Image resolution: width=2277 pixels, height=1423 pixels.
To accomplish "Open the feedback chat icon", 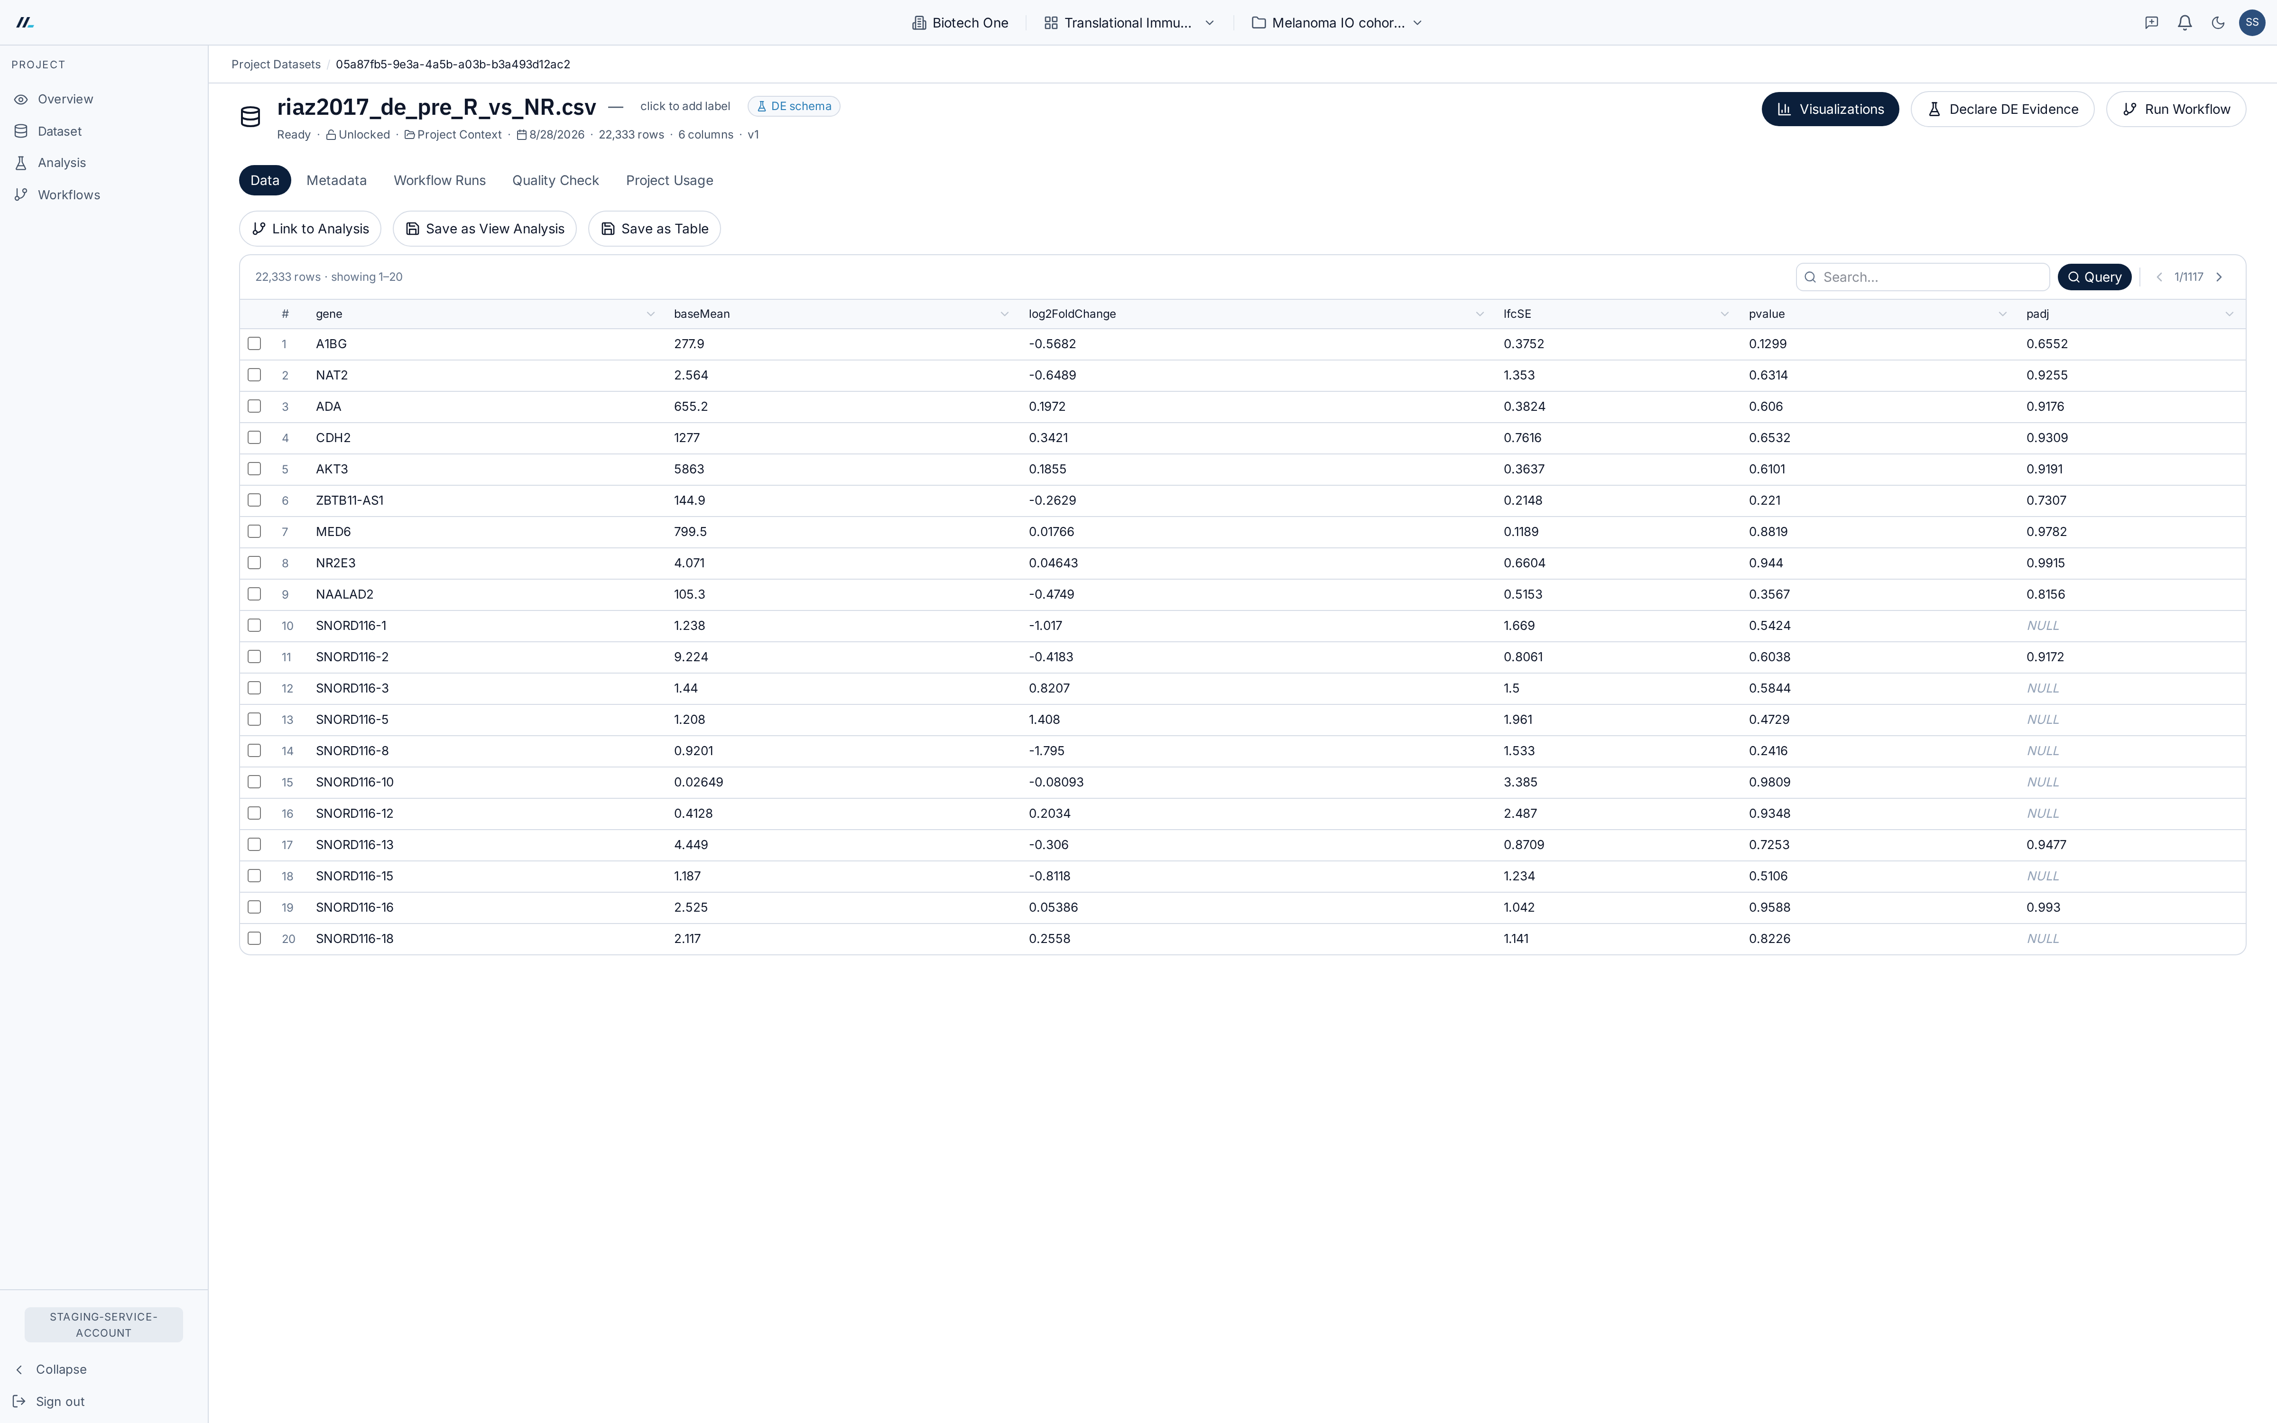I will (2151, 23).
